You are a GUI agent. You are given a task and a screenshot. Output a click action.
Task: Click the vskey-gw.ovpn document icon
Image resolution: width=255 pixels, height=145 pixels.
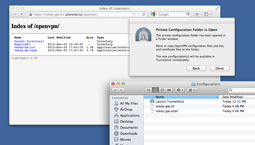tap(152, 111)
